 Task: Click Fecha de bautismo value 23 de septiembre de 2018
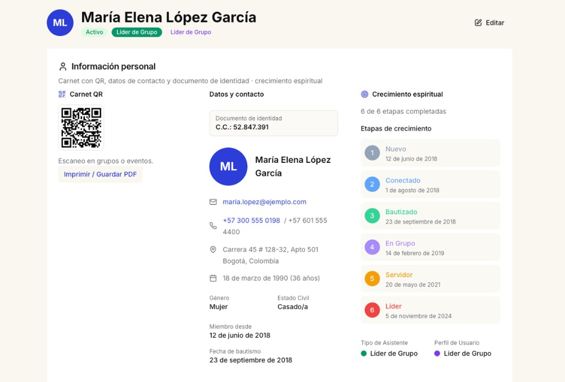point(251,360)
